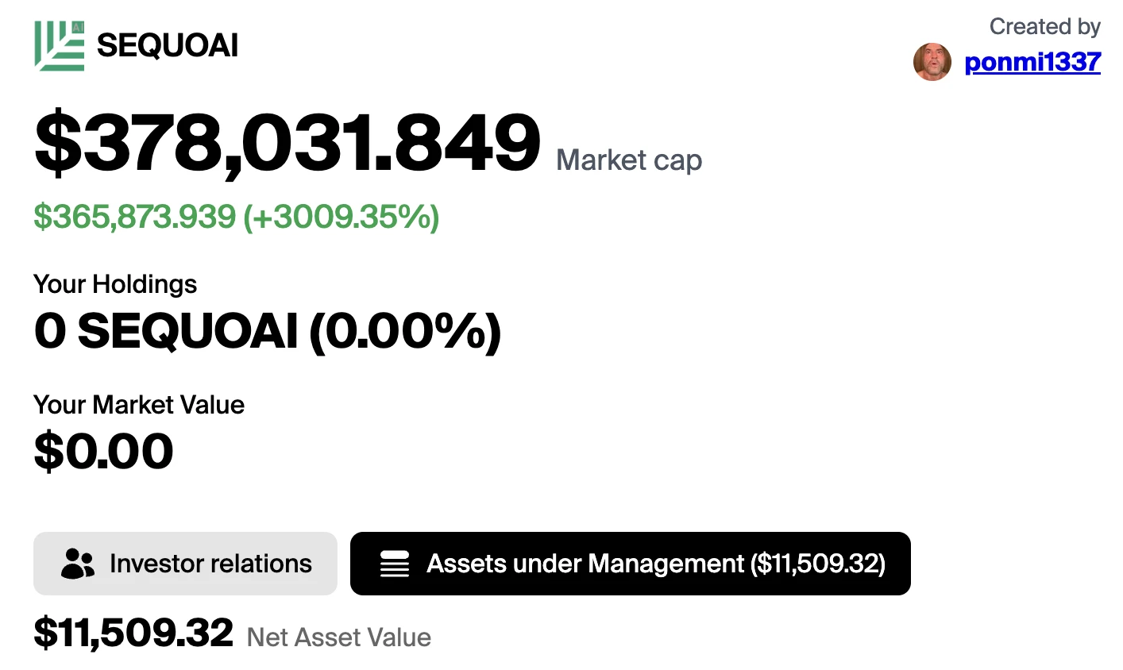Screen dimensions: 1123x670
Task: Click the Market cap label
Action: point(629,160)
